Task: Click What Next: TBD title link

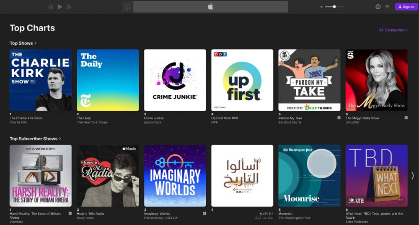Action: (x=374, y=215)
